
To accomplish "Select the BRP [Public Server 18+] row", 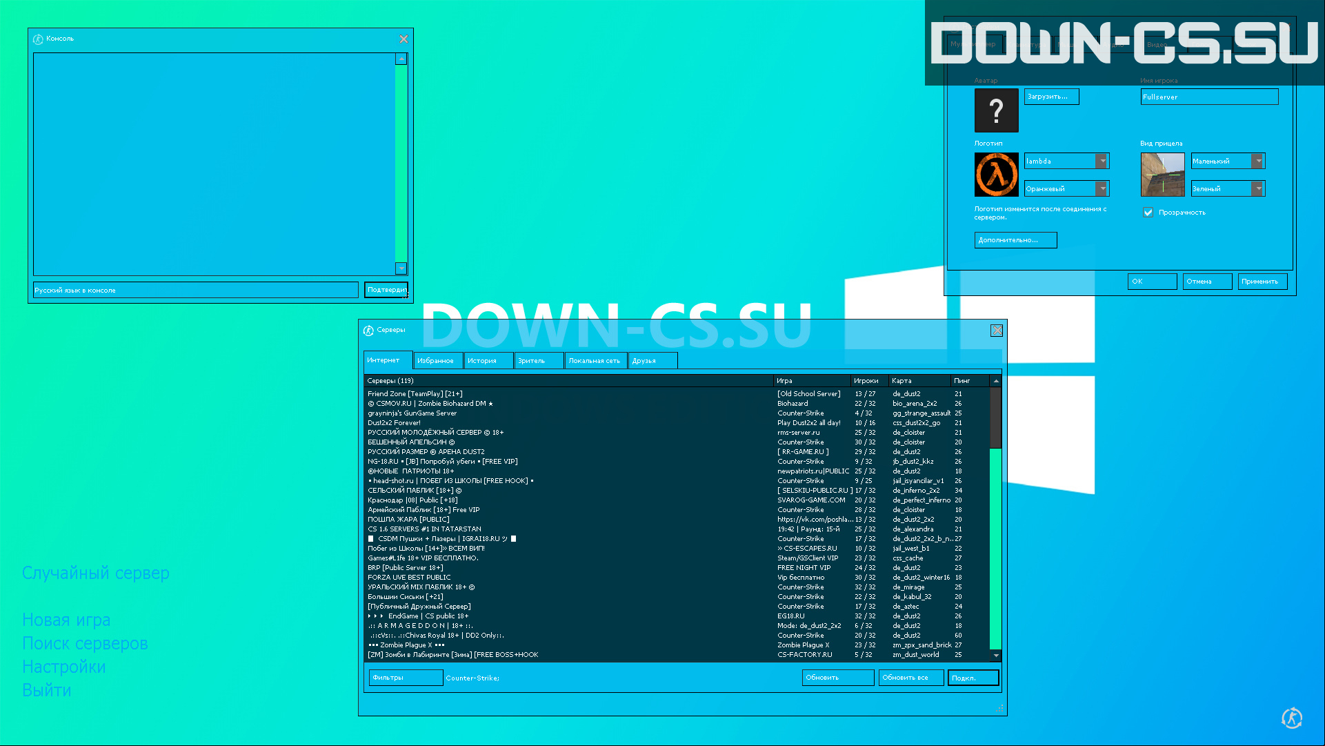I will [x=677, y=568].
